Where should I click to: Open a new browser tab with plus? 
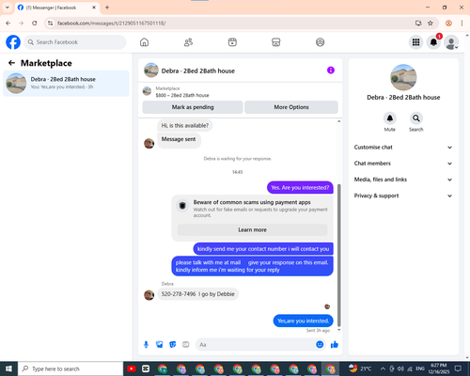(x=107, y=8)
